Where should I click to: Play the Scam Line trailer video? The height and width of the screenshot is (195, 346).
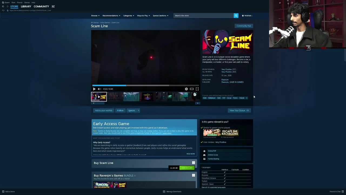click(94, 89)
